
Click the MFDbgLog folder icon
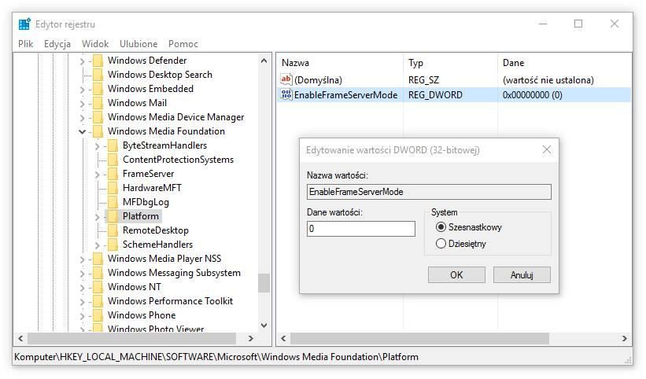pyautogui.click(x=113, y=202)
